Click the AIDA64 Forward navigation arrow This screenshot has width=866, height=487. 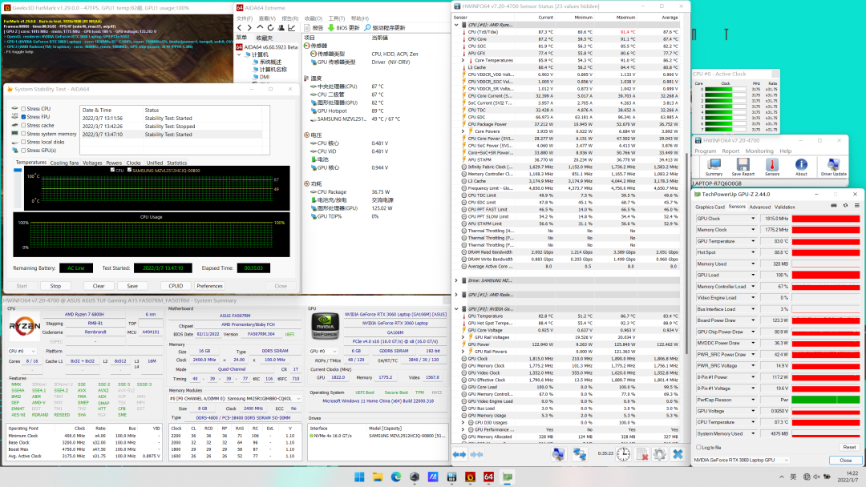click(249, 27)
